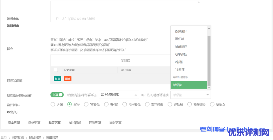The image size is (273, 140).
Task: Select the 宽松 radio option
Action: pos(70,104)
